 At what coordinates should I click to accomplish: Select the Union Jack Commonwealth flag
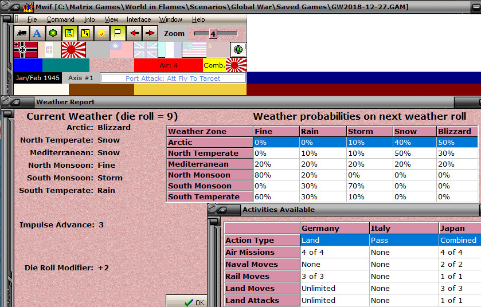tap(146, 50)
